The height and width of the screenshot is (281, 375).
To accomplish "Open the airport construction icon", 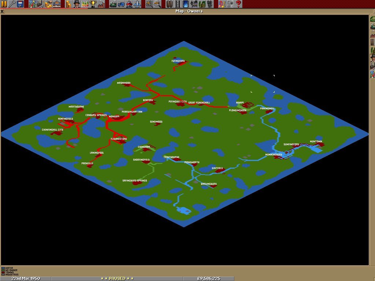I will click(x=194, y=4).
